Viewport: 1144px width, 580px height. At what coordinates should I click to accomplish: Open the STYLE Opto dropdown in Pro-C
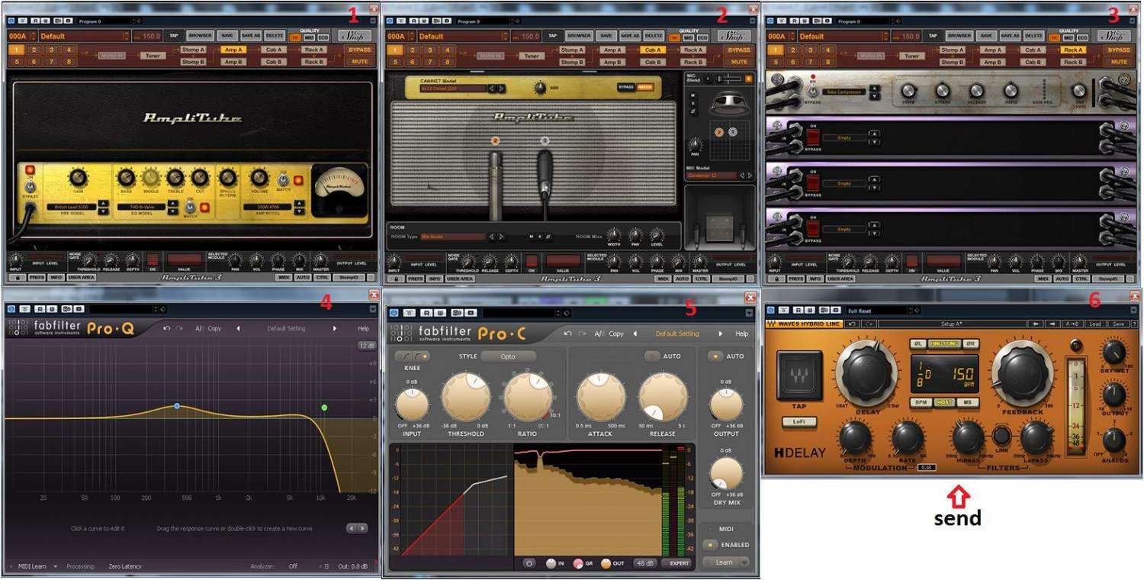point(508,356)
